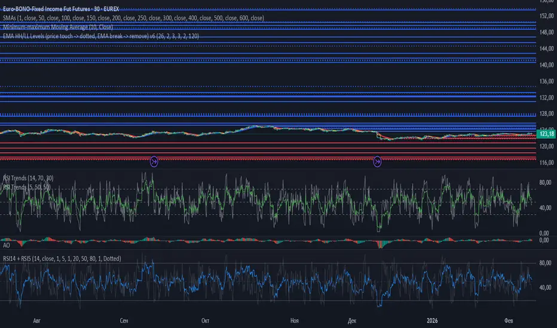Image resolution: width=557 pixels, height=328 pixels.
Task: Click the green 123,18 current price label
Action: tap(547, 134)
